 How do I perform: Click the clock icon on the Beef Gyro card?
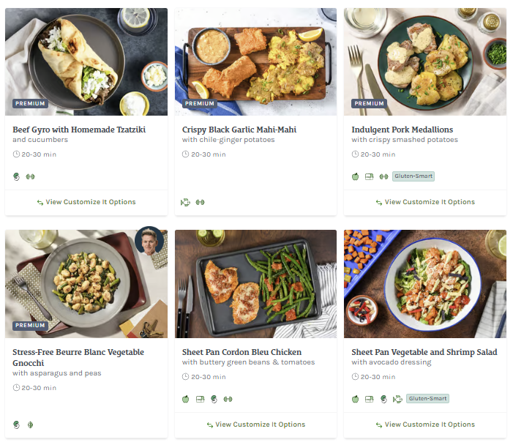(x=17, y=154)
